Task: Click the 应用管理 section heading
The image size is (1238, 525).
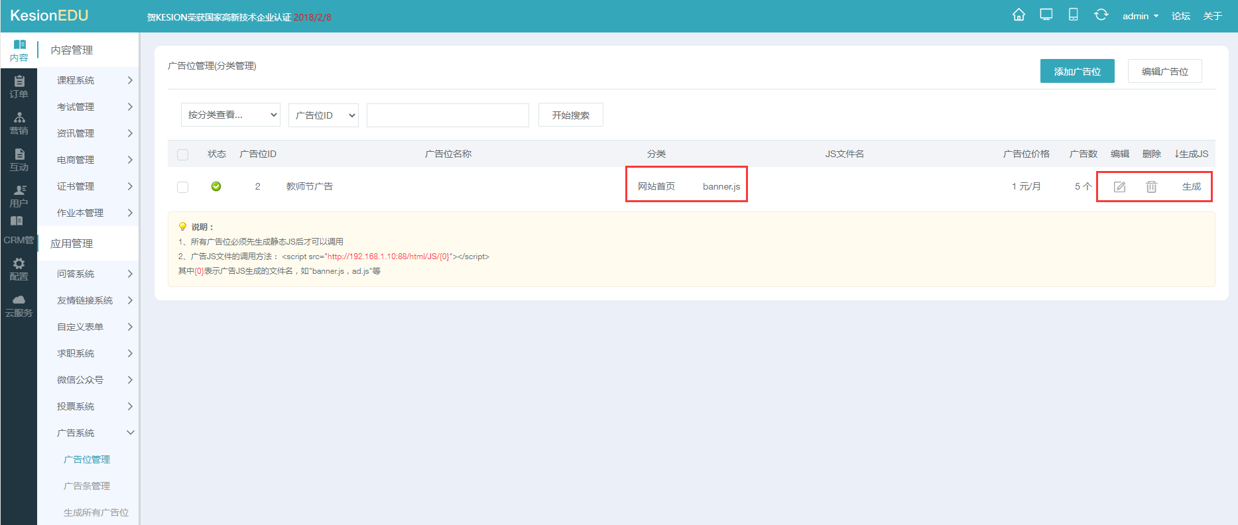Action: click(x=72, y=244)
